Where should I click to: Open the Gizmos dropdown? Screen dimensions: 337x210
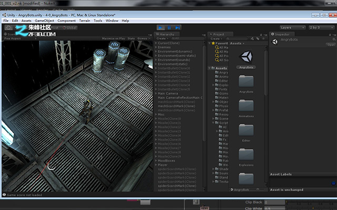pos(144,38)
